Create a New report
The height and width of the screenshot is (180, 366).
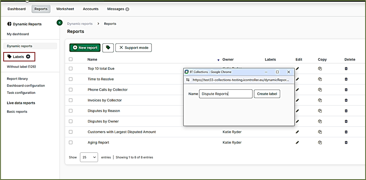(85, 48)
